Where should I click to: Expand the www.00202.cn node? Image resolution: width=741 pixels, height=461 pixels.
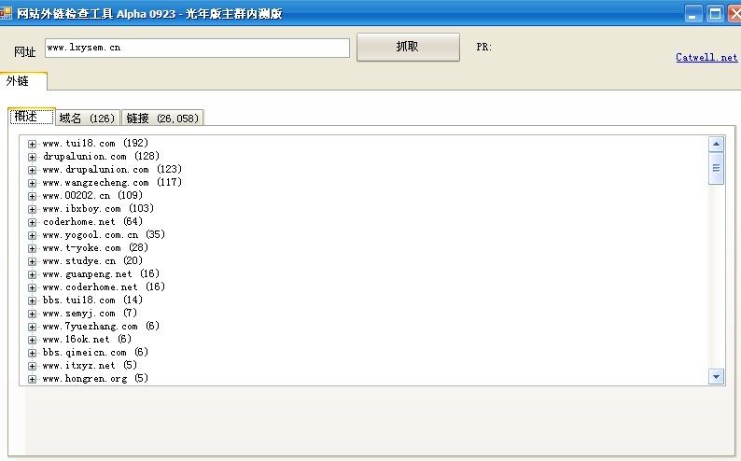[x=33, y=196]
